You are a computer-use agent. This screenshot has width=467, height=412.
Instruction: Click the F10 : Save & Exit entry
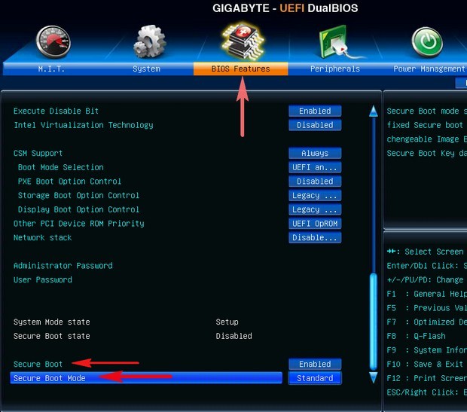click(x=424, y=364)
